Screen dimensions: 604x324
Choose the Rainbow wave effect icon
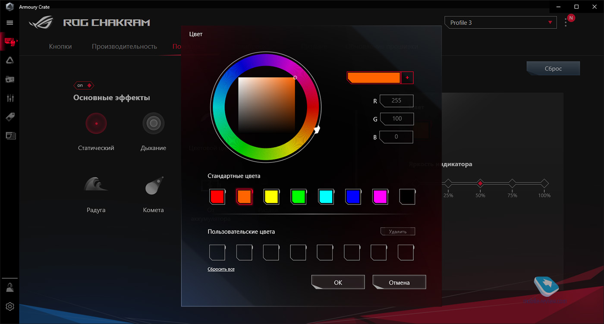point(96,185)
